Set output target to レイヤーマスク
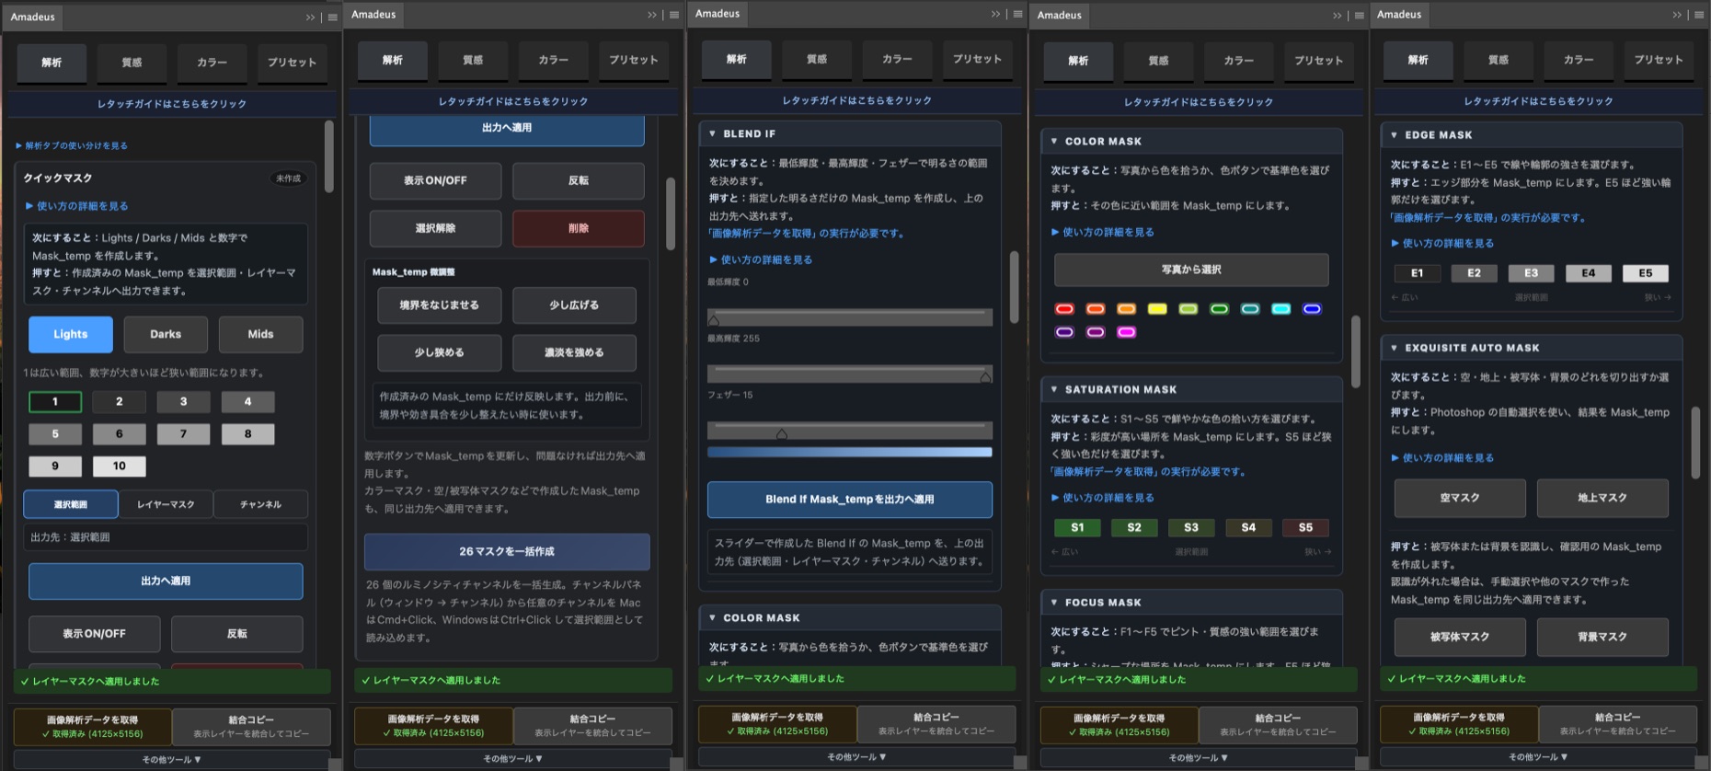This screenshot has height=771, width=1711. tap(166, 504)
